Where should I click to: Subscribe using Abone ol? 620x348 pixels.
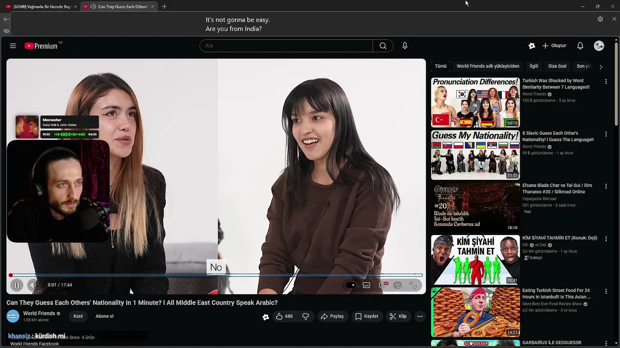pyautogui.click(x=105, y=317)
